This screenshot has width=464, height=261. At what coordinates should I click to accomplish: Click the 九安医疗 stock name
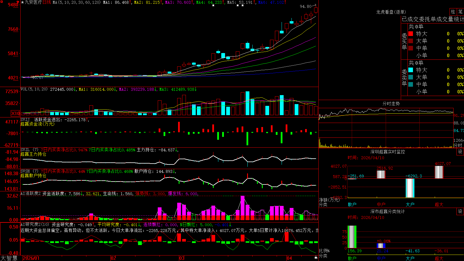coord(33,2)
